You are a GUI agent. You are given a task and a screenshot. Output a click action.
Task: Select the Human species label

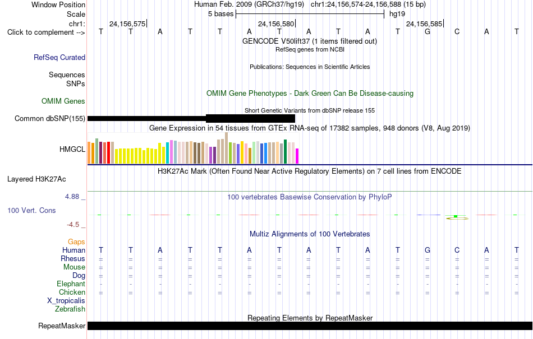point(73,250)
